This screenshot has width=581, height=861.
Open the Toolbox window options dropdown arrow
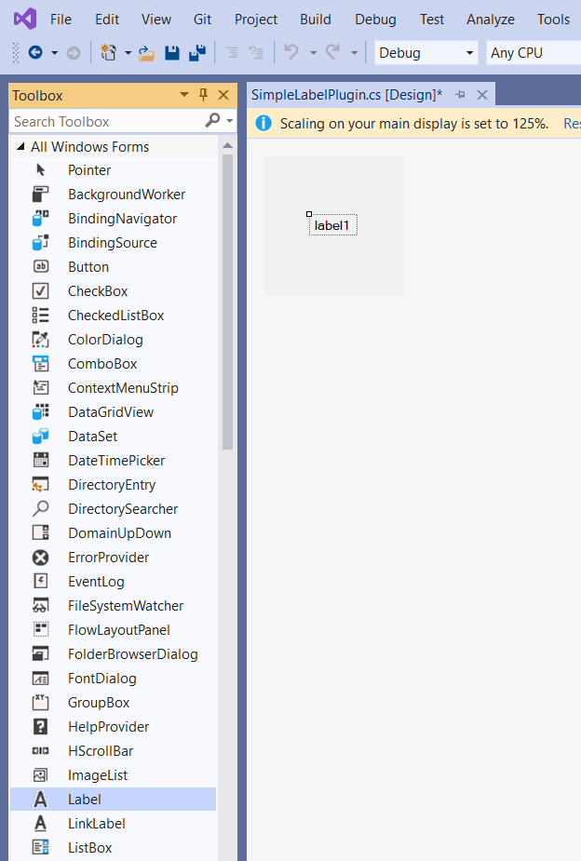[183, 95]
